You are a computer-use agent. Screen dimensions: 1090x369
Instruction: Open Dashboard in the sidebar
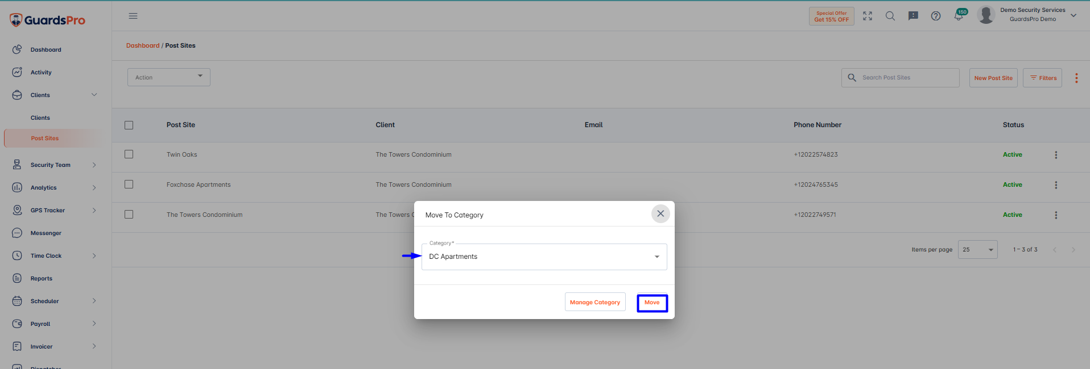[46, 50]
